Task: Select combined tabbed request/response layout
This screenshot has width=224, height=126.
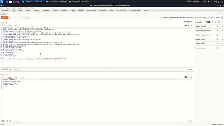Action: pos(191,22)
